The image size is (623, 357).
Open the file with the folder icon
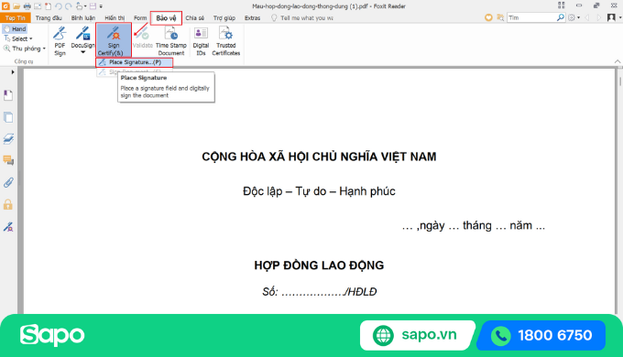16,6
